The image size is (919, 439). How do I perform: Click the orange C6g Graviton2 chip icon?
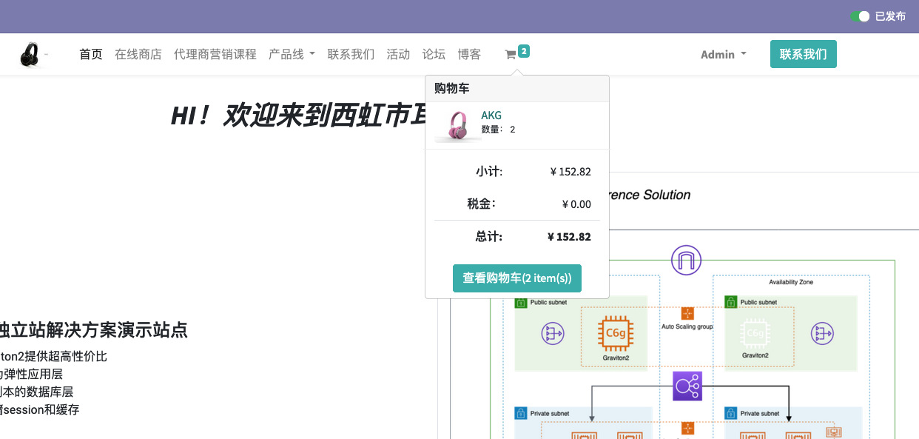[616, 333]
